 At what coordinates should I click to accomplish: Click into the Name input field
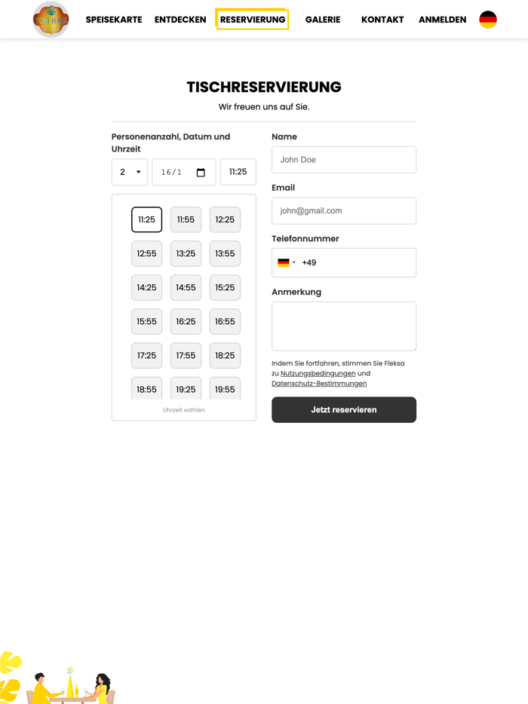coord(343,160)
